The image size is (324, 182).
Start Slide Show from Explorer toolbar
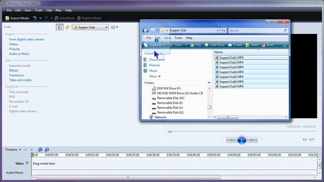(215, 45)
